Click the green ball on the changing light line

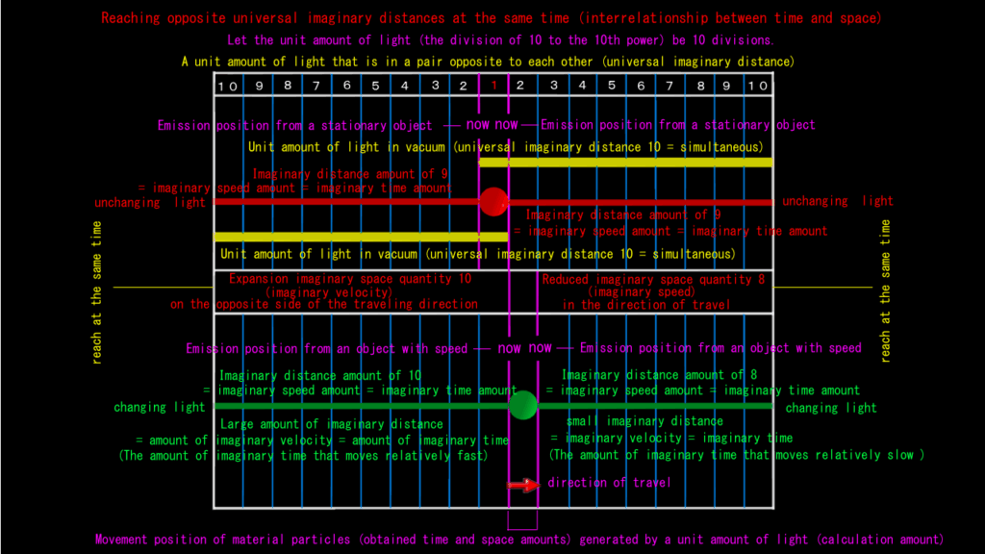point(523,406)
